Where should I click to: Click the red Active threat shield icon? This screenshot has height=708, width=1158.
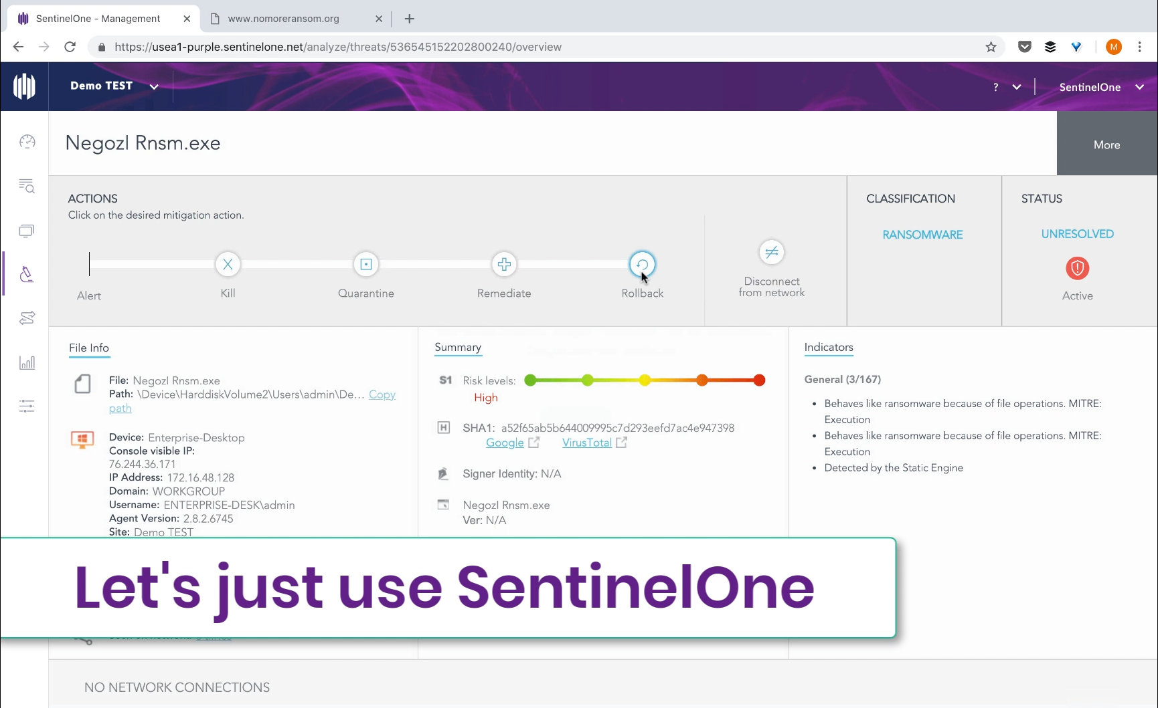tap(1077, 268)
